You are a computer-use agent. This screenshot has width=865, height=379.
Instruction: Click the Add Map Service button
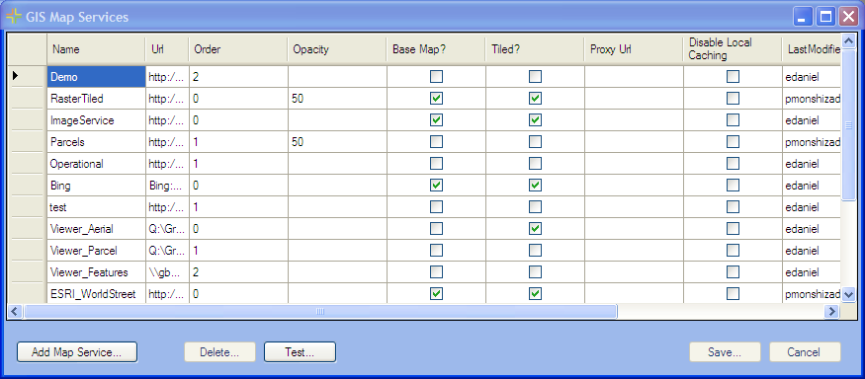tap(77, 352)
